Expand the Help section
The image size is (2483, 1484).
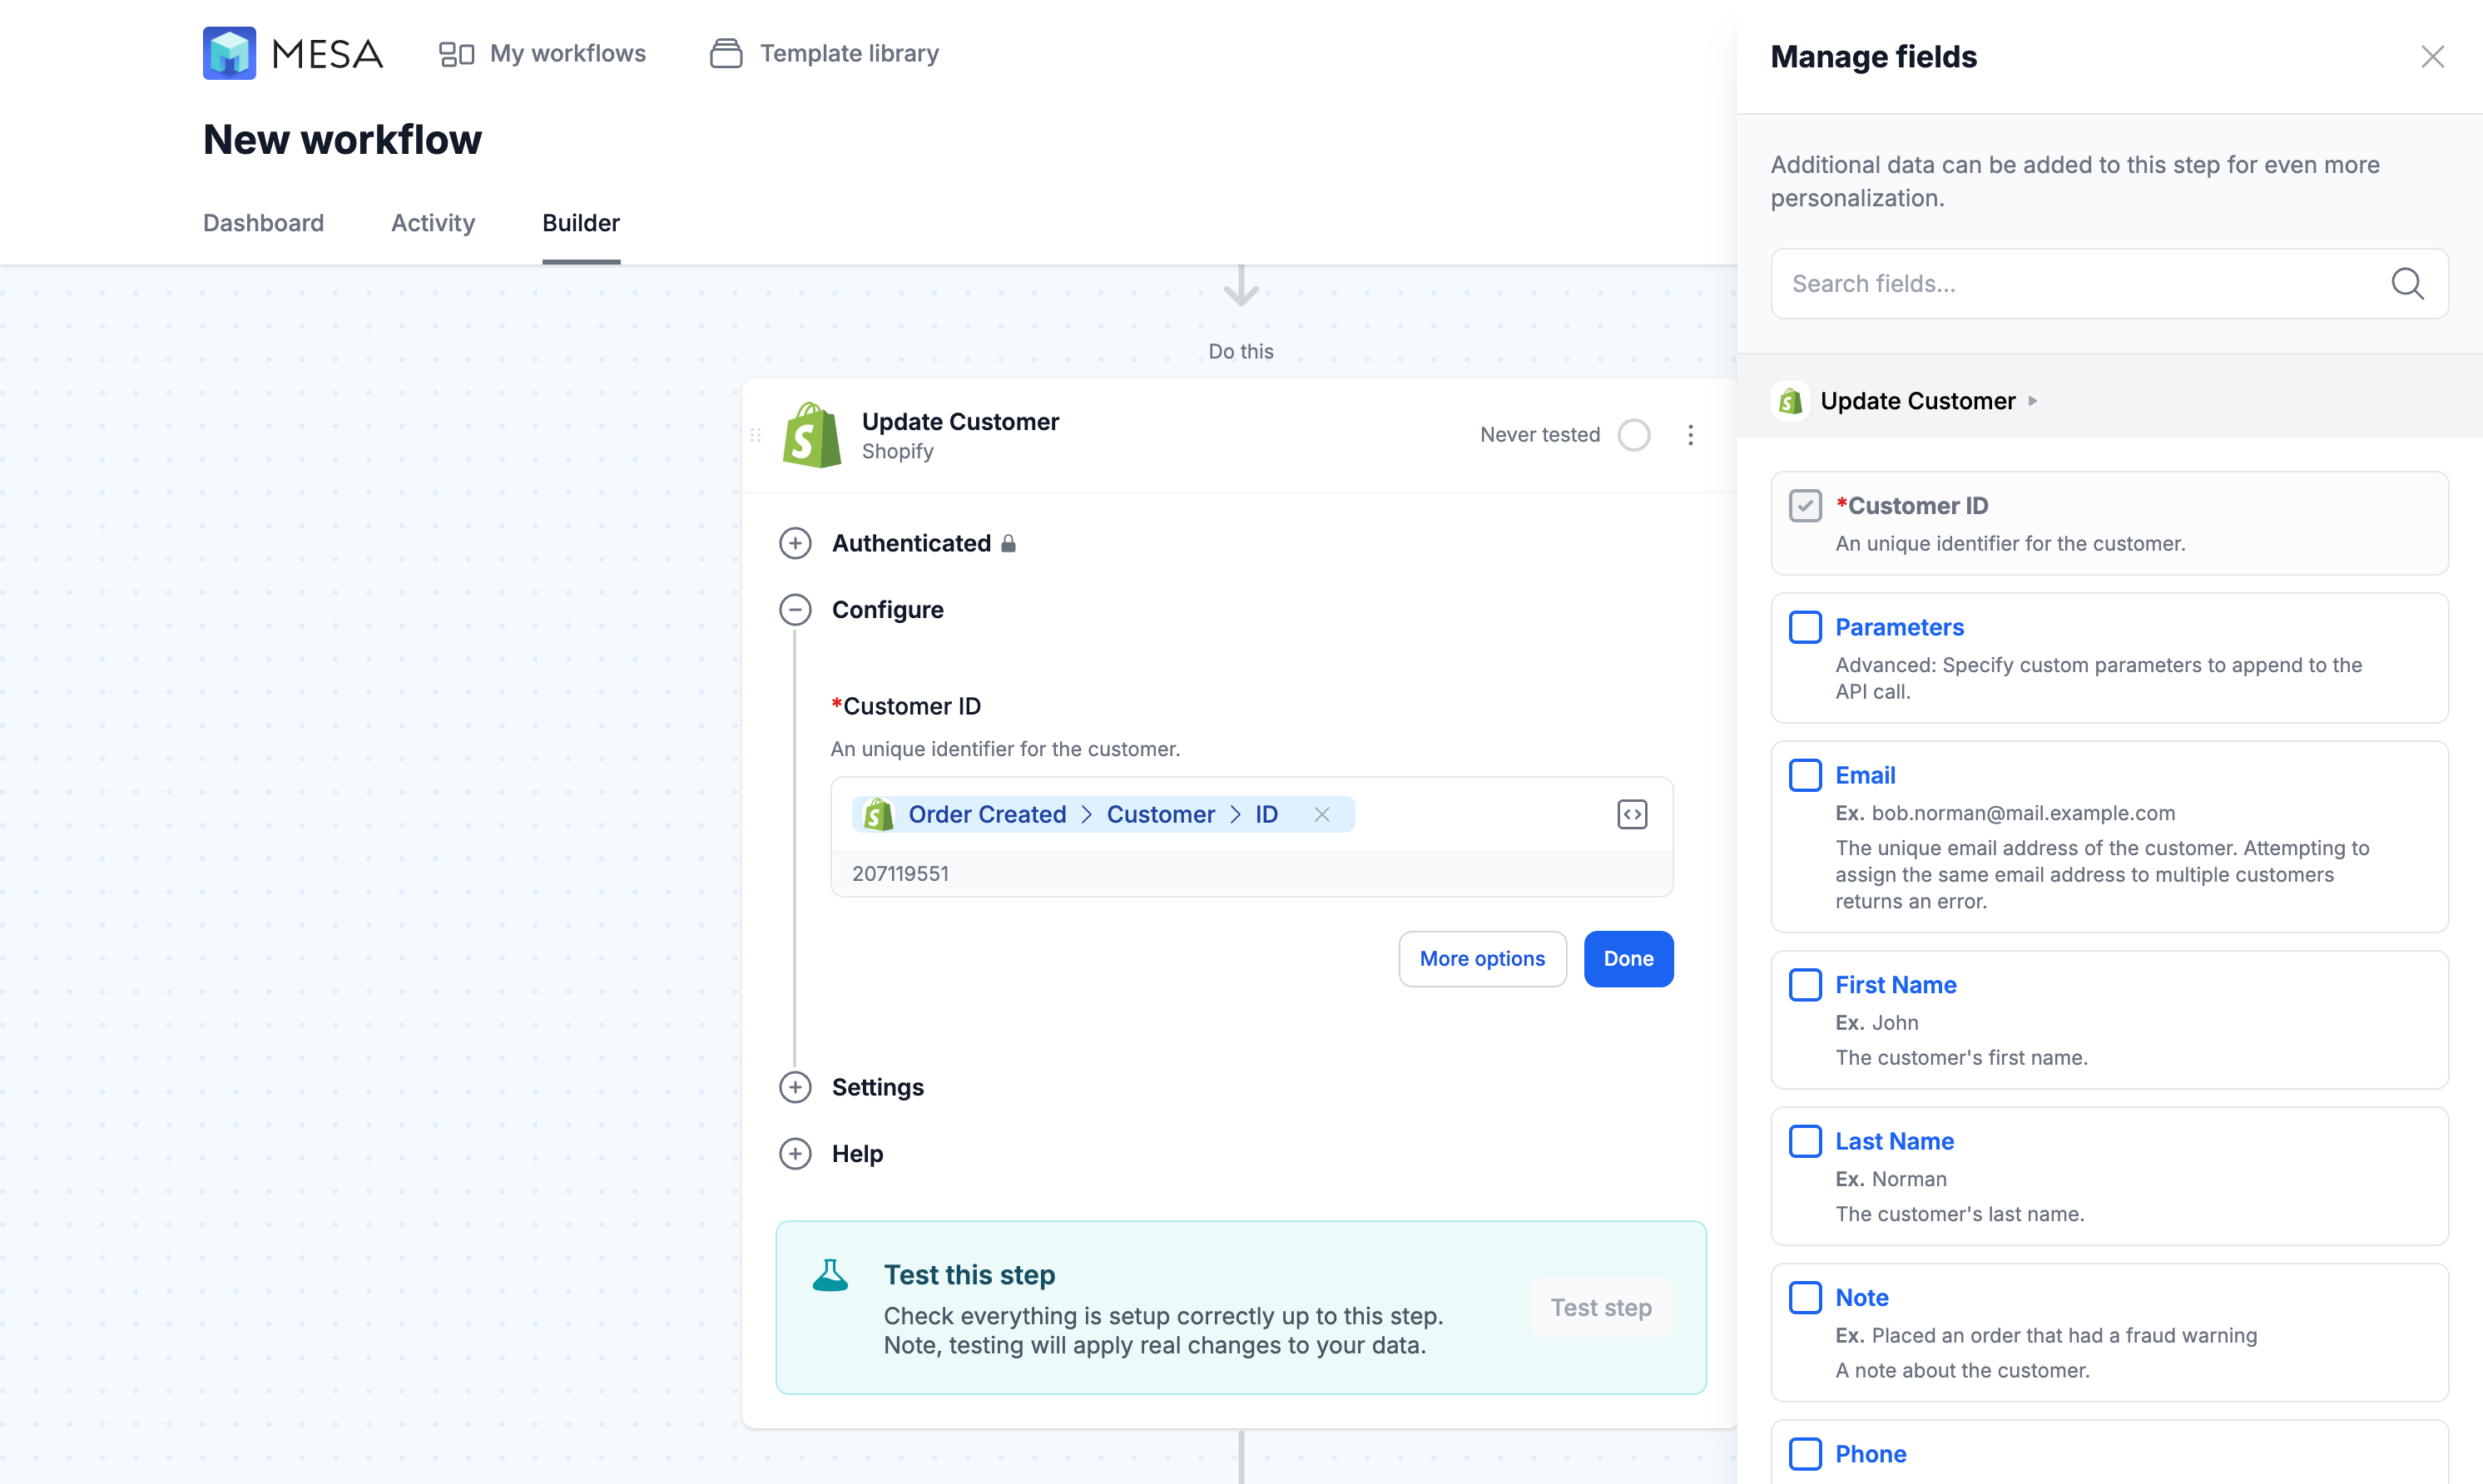point(795,1154)
